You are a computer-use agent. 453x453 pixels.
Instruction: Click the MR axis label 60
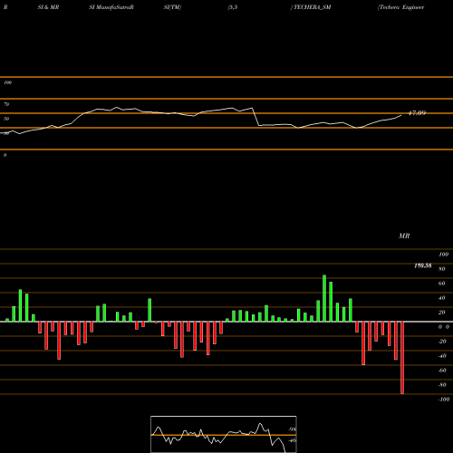(x=442, y=284)
